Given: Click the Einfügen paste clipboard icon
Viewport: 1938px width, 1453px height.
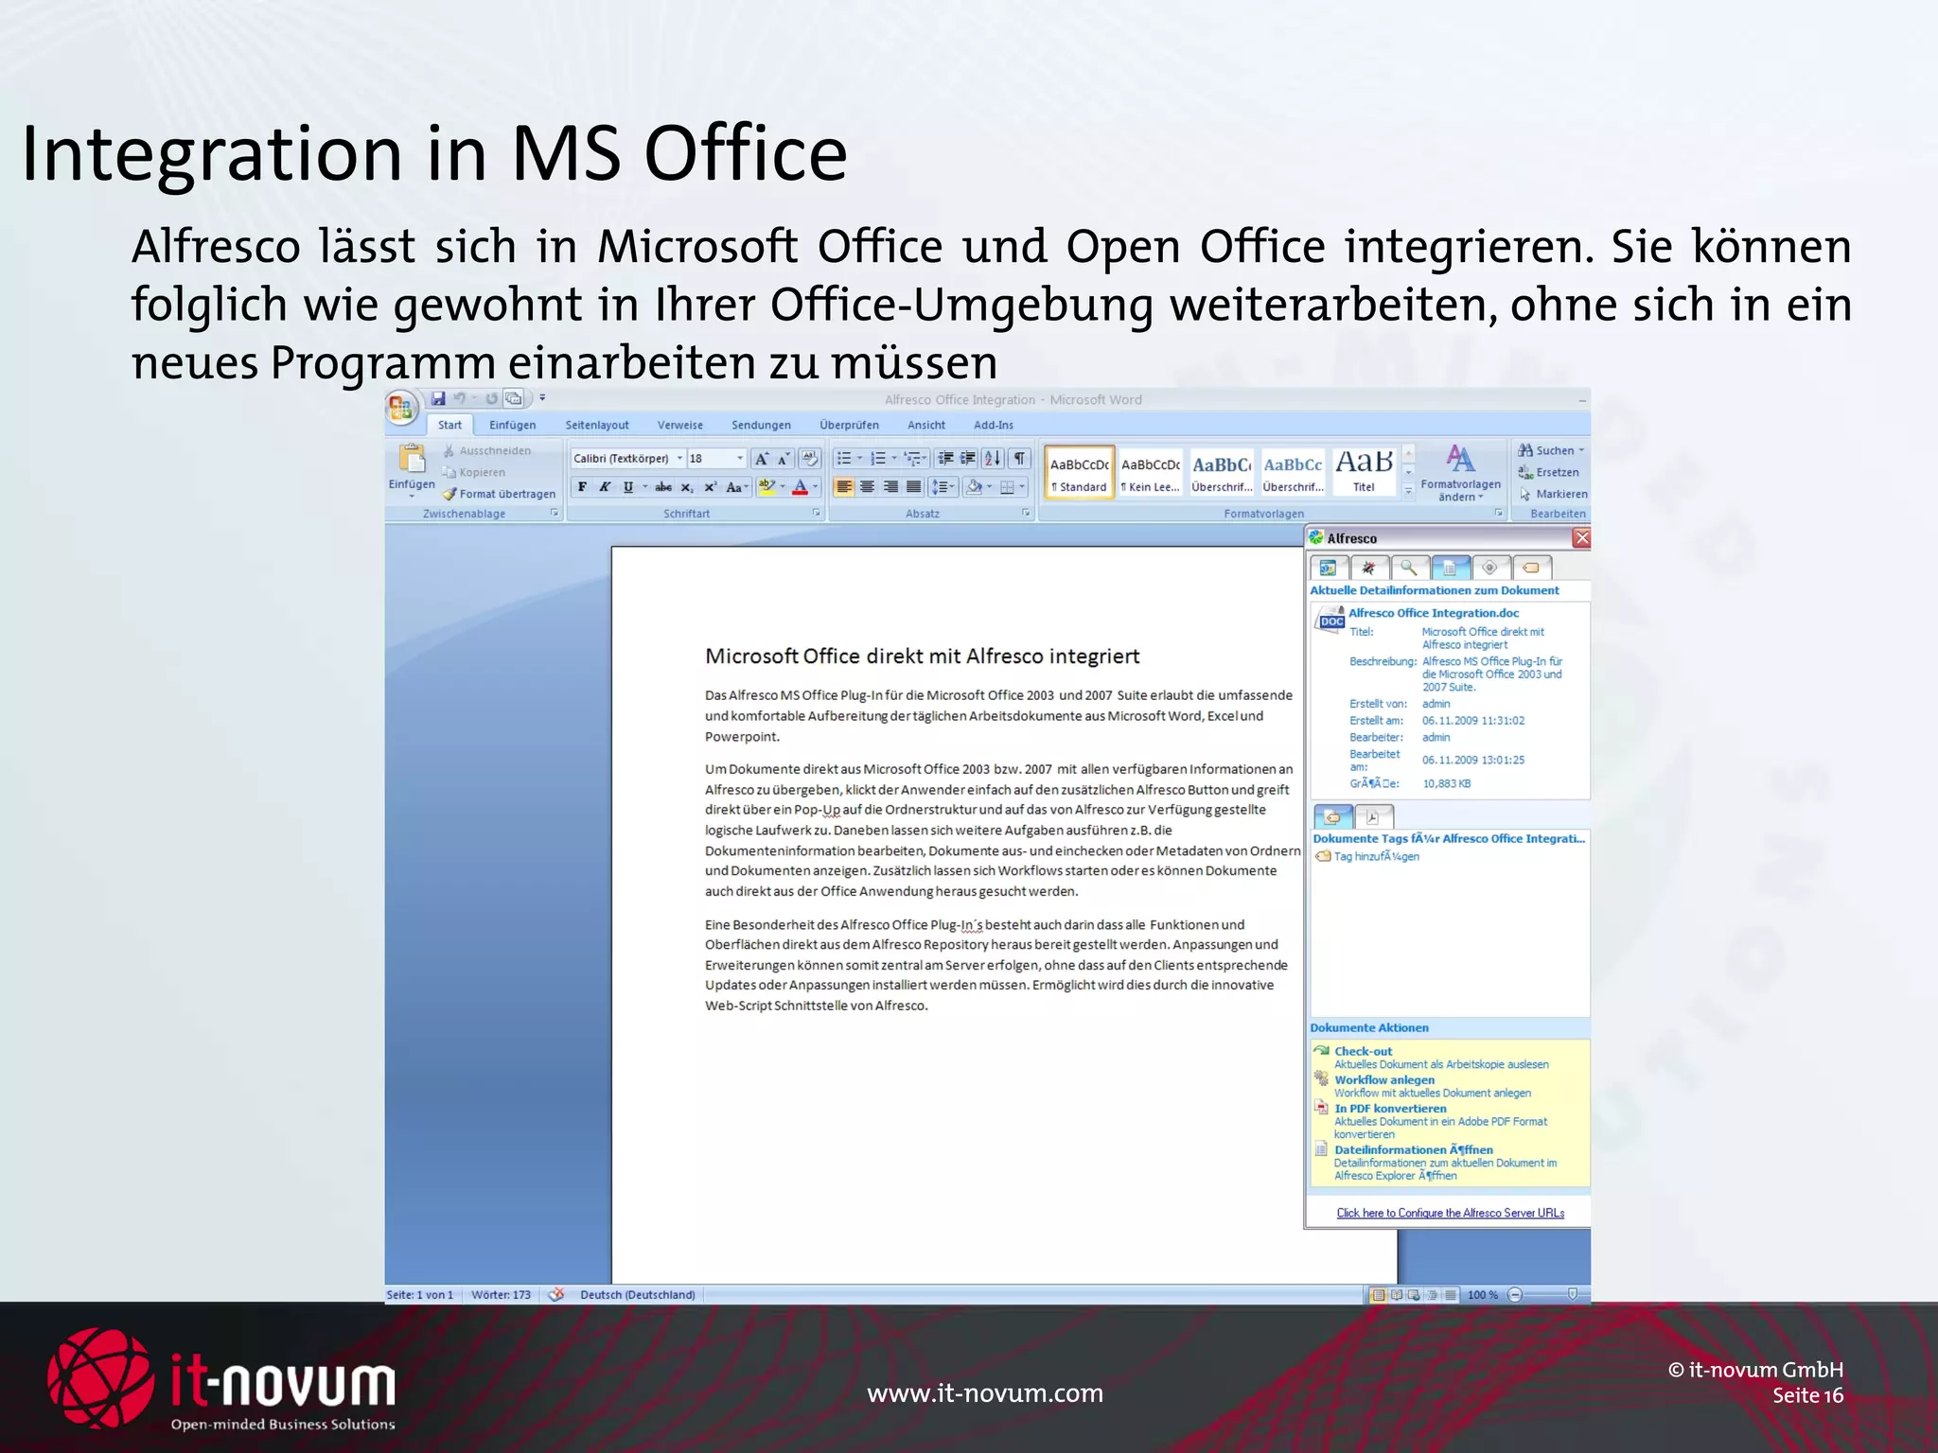Looking at the screenshot, I should 412,458.
